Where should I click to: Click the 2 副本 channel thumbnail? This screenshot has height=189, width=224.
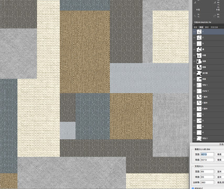pyautogui.click(x=199, y=103)
